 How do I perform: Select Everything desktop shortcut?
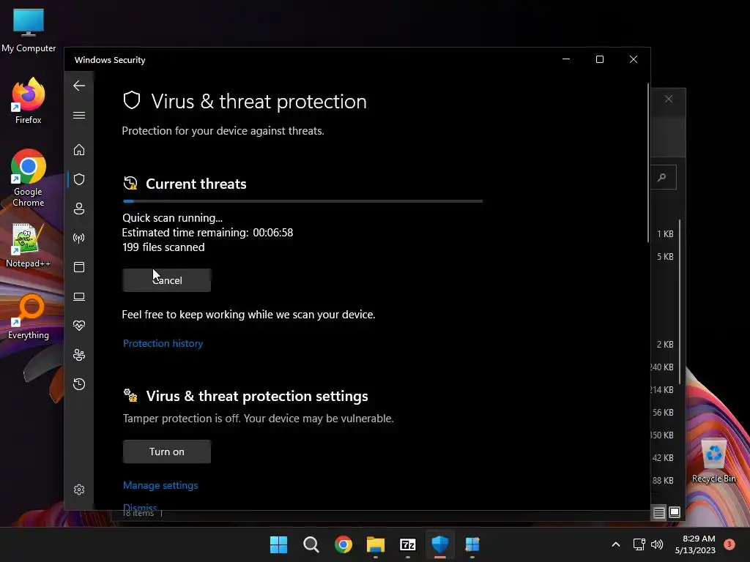click(x=29, y=316)
